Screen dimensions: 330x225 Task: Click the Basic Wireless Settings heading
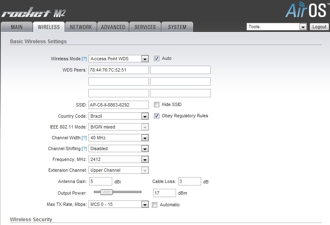38,42
